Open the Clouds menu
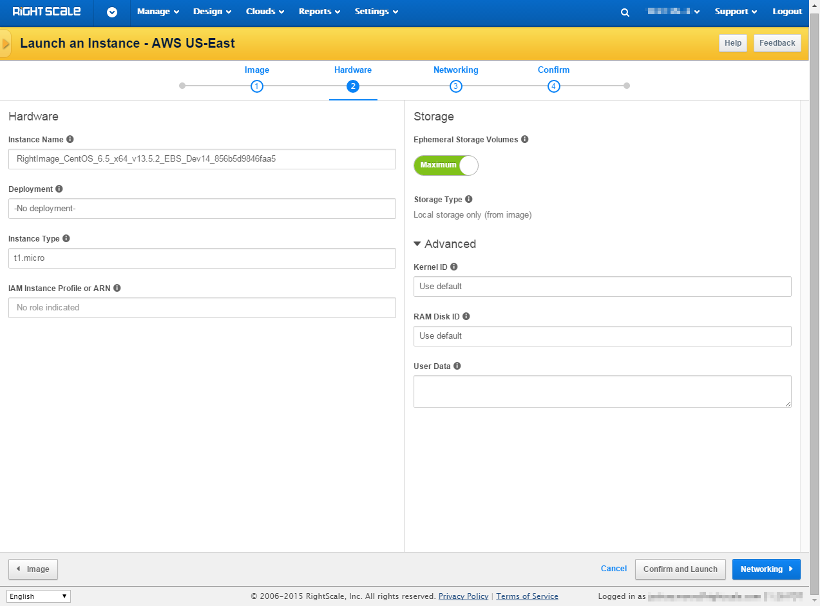 (265, 12)
